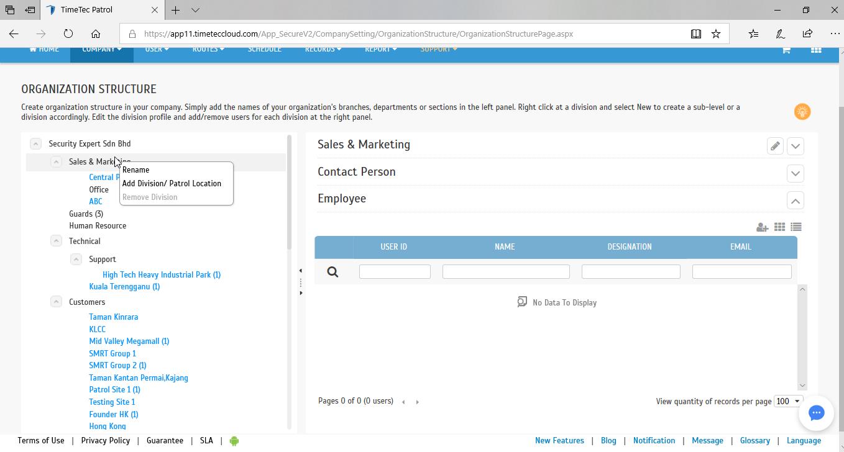Screen dimensions: 844x452
Task: Switch to grid view icon in Employee
Action: pyautogui.click(x=779, y=227)
